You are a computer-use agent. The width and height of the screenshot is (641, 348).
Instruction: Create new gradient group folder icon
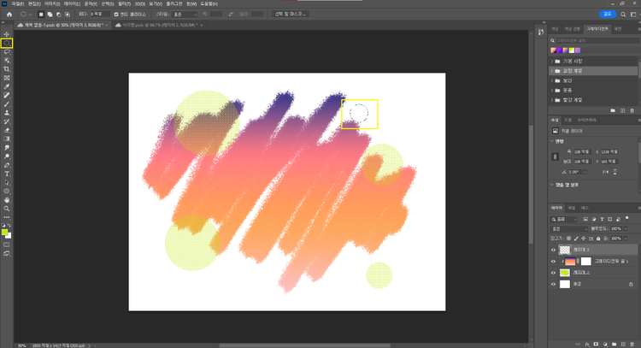click(613, 111)
